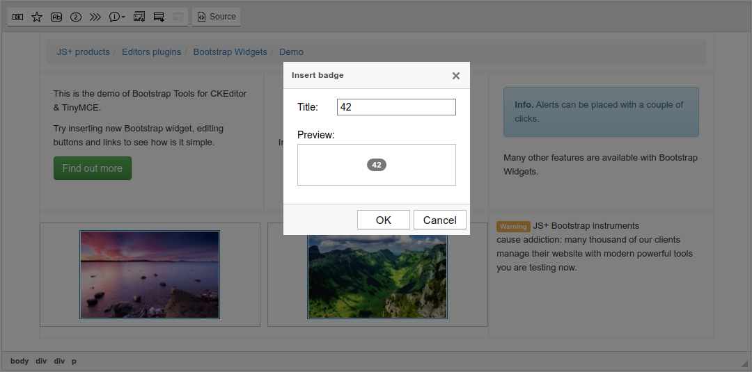Click the green Find out more button

coord(92,168)
